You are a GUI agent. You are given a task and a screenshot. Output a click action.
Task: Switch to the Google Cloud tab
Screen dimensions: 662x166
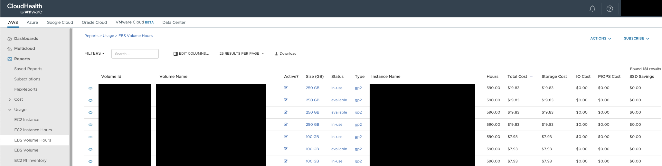point(60,23)
